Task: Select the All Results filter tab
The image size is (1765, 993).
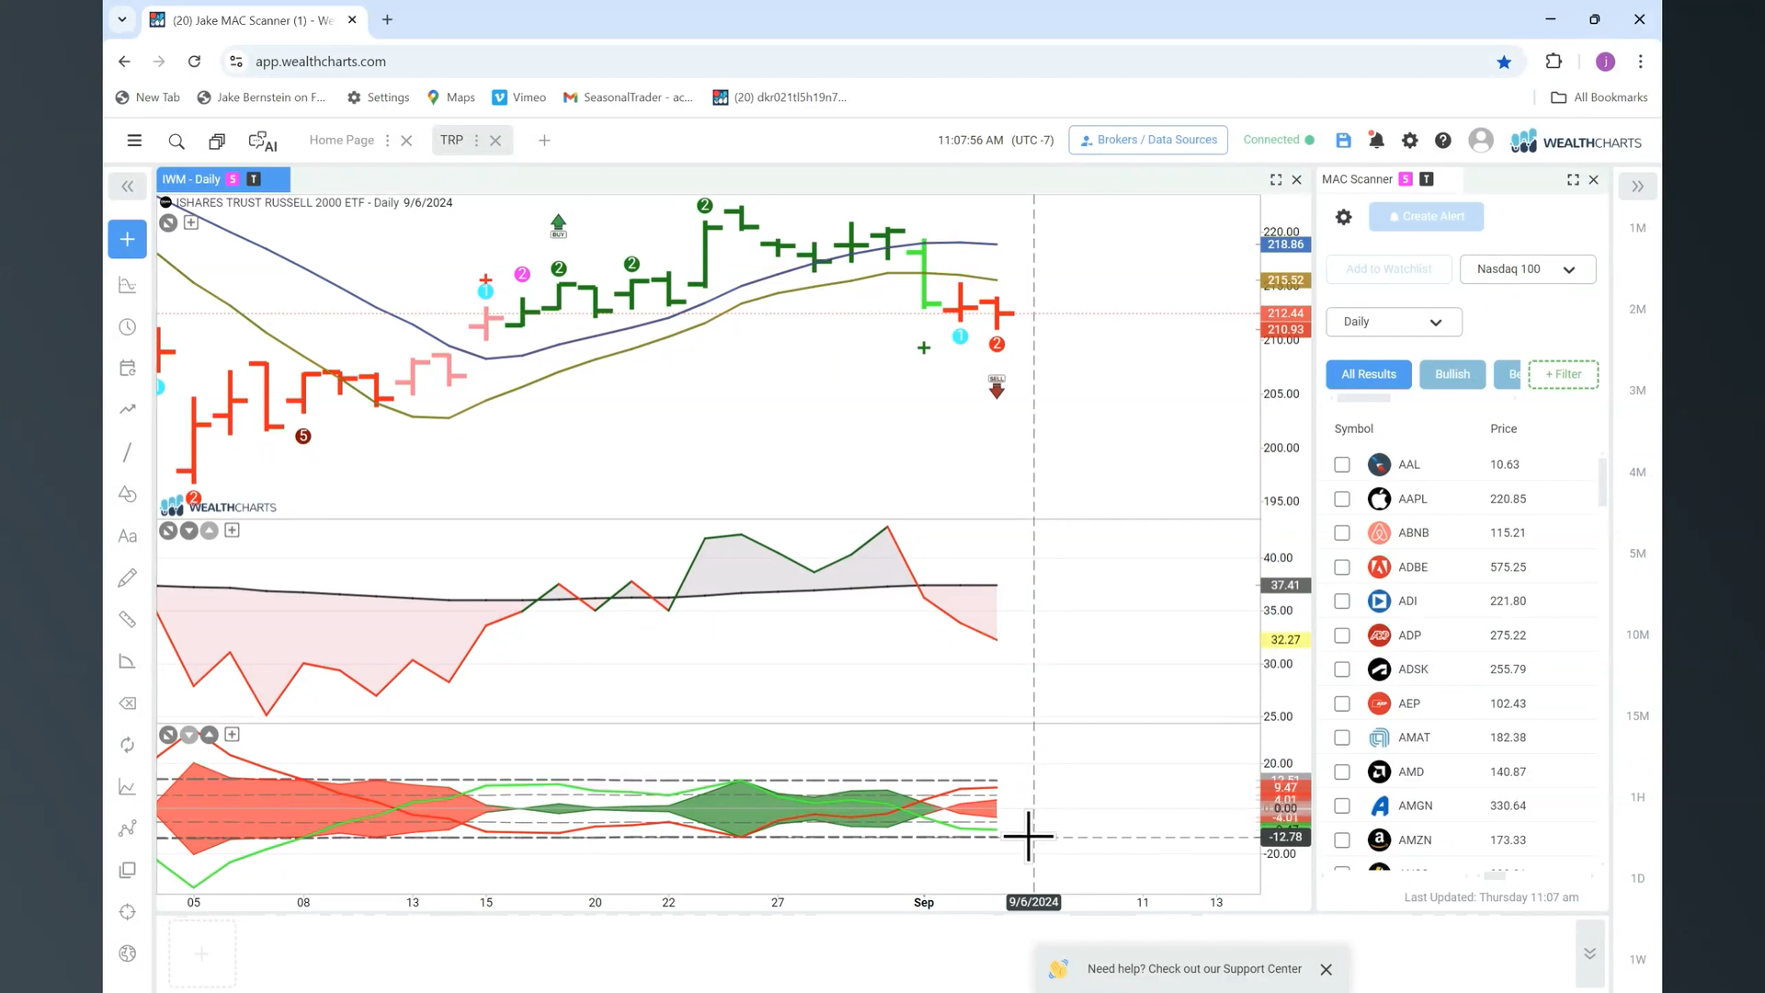Action: click(1369, 374)
